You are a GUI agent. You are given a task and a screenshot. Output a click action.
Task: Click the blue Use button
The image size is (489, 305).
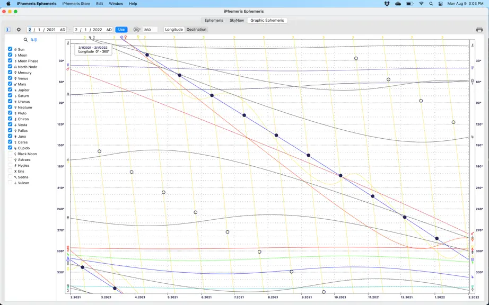point(121,30)
